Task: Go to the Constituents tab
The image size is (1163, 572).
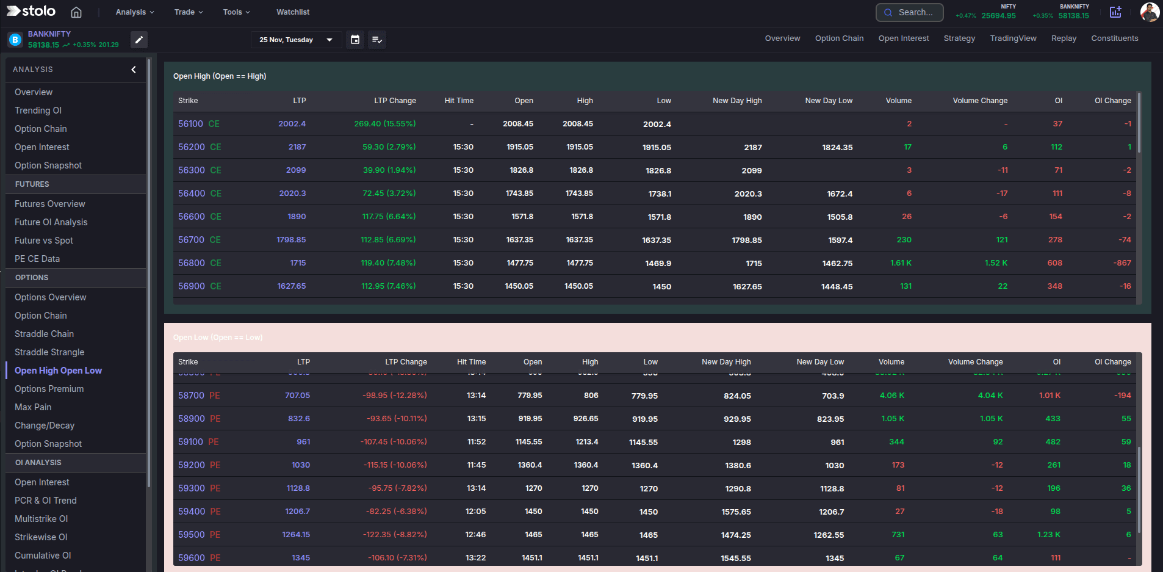Action: pos(1114,38)
